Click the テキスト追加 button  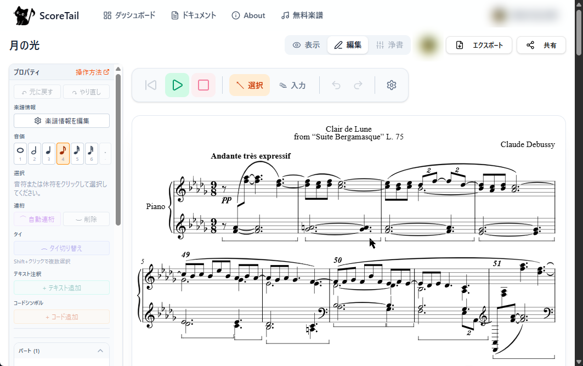pyautogui.click(x=62, y=288)
